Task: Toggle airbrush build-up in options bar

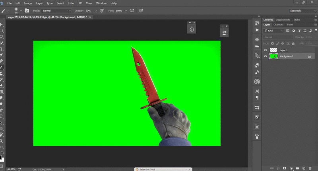Action: 132,11
